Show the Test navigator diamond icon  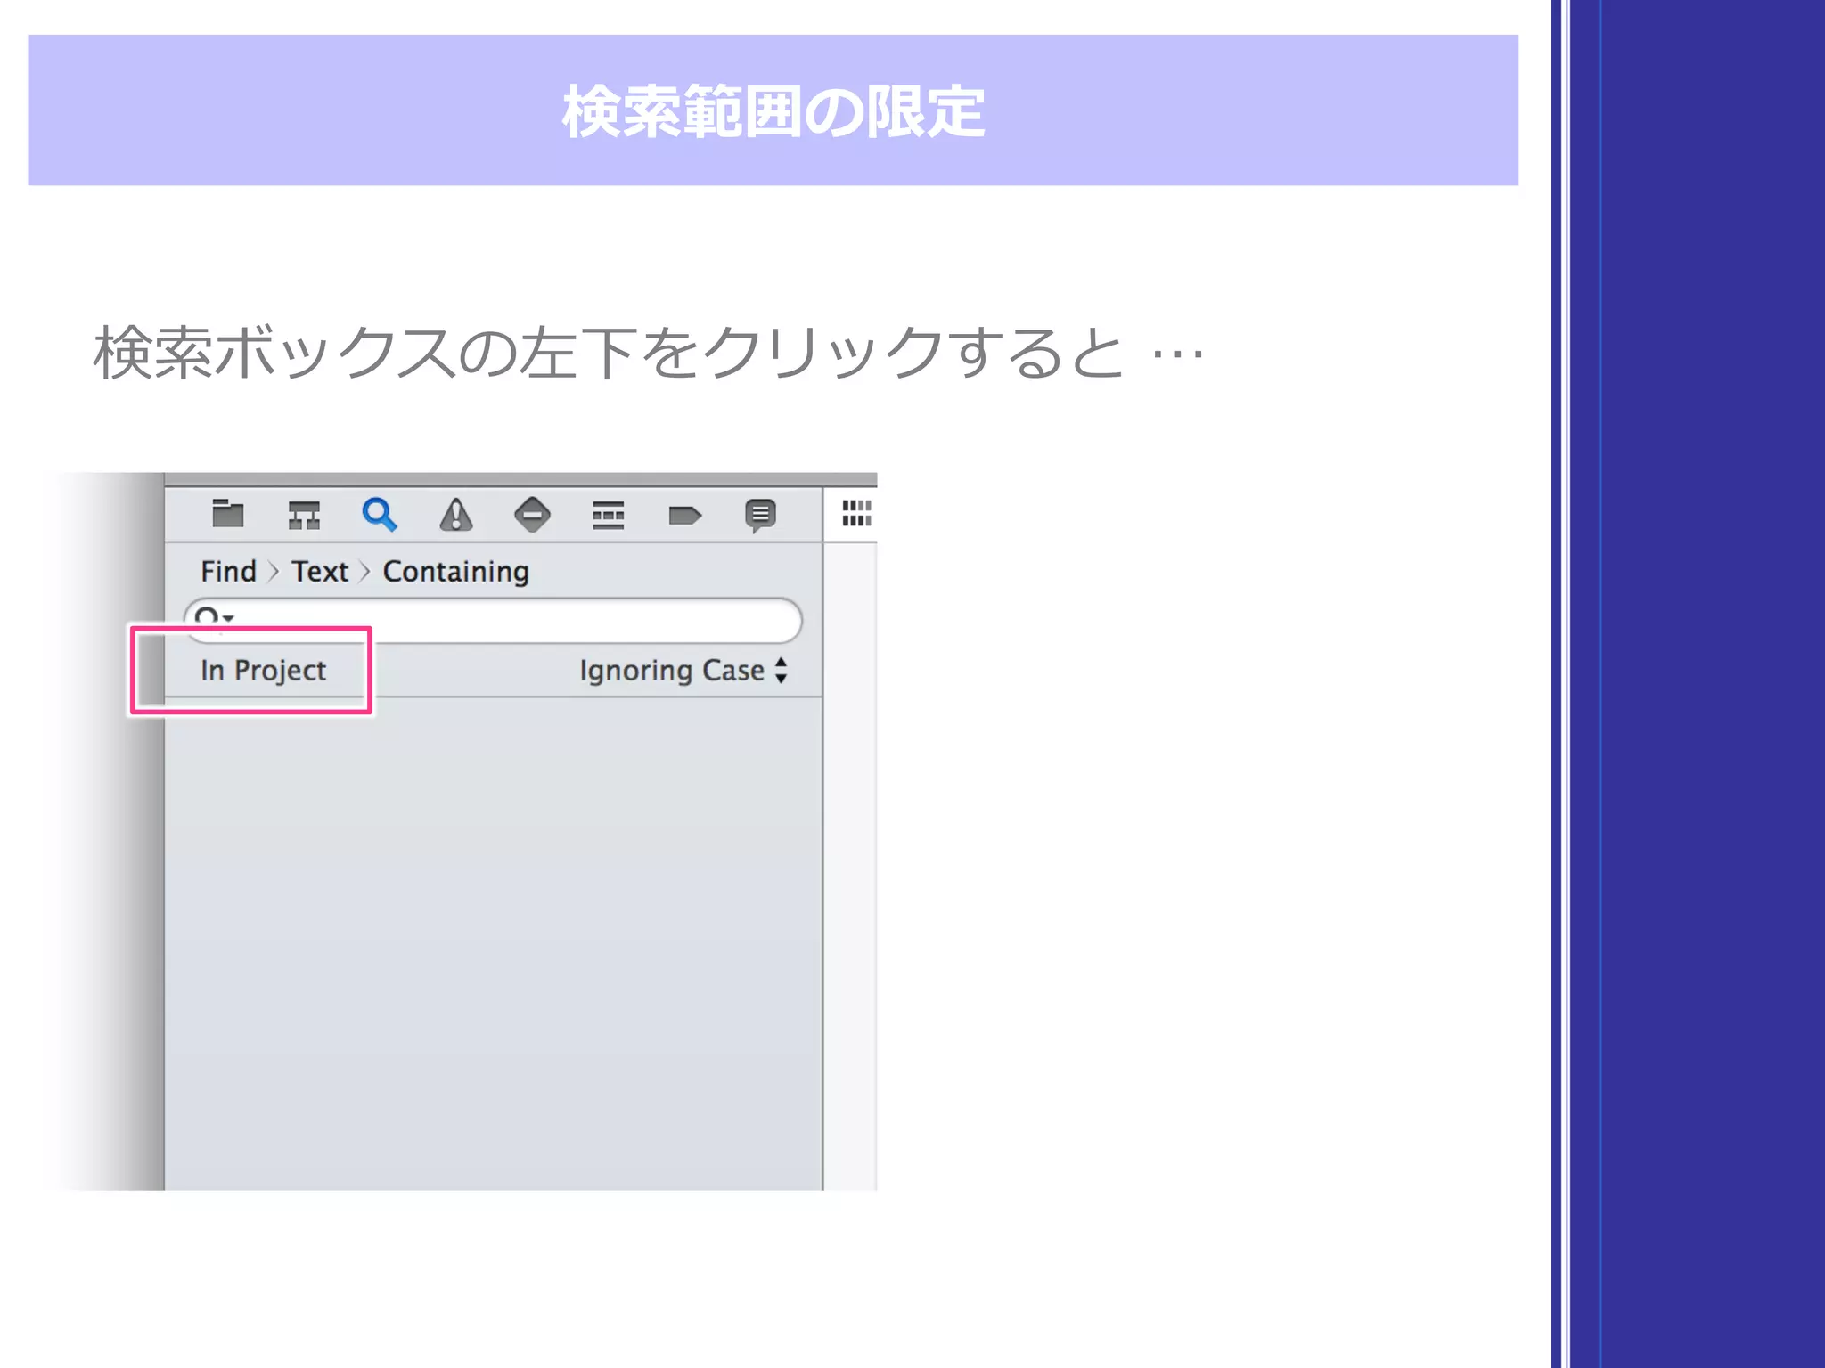pyautogui.click(x=532, y=515)
